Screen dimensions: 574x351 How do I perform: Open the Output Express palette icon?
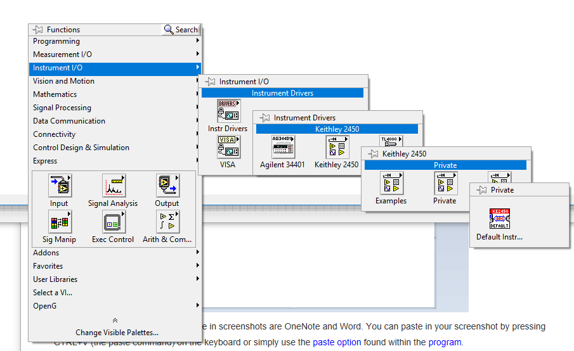pos(167,186)
